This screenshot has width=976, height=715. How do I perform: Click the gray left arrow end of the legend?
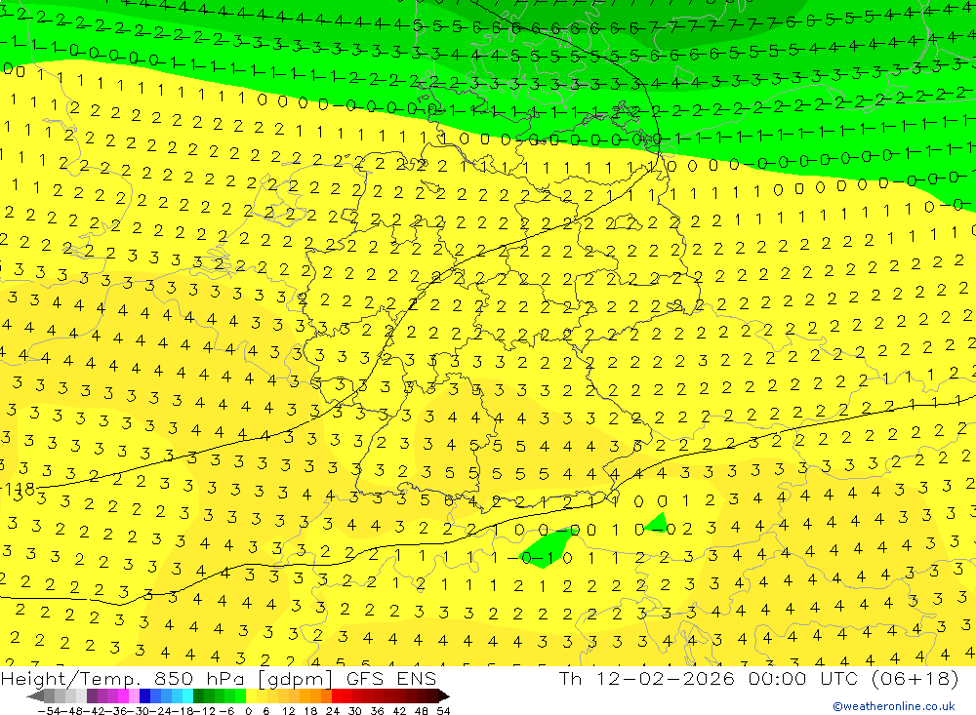35,696
